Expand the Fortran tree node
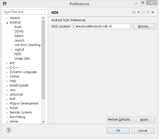The width and height of the screenshot is (159, 139). point(7,77)
